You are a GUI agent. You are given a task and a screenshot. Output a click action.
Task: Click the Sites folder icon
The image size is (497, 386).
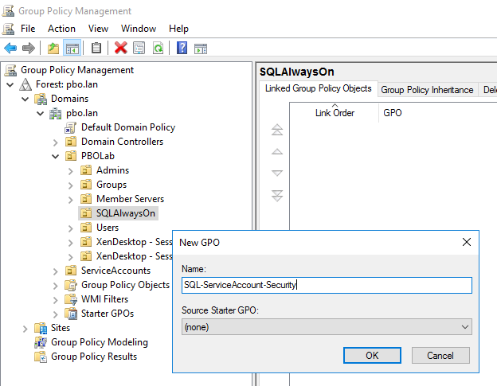point(41,328)
